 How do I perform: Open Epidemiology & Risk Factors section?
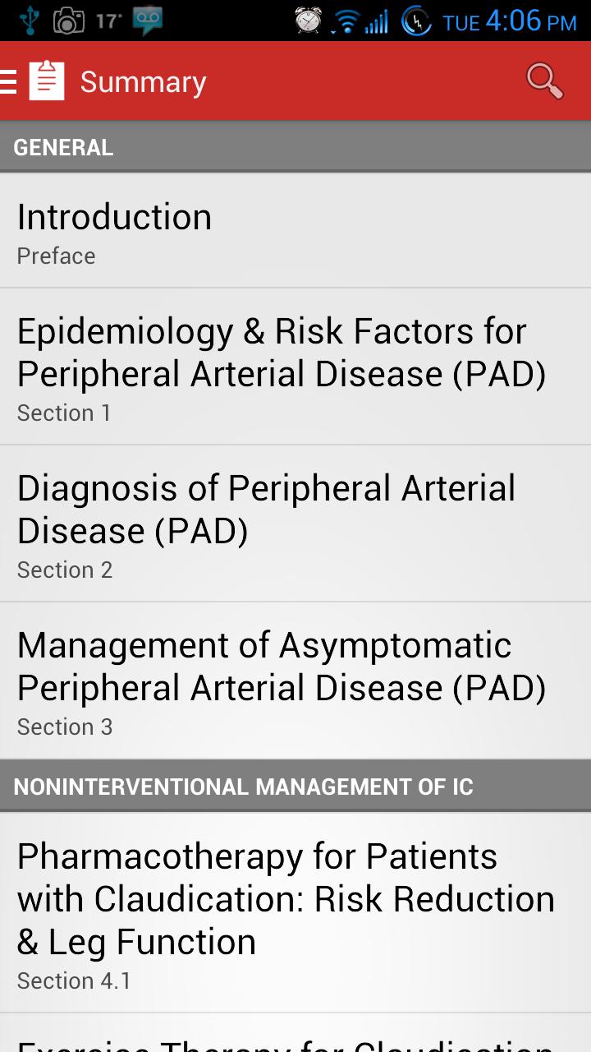(x=295, y=367)
